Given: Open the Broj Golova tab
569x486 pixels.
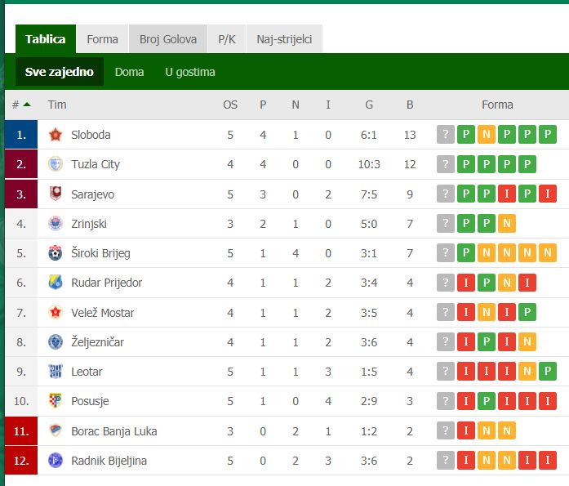Looking at the screenshot, I should tap(168, 39).
